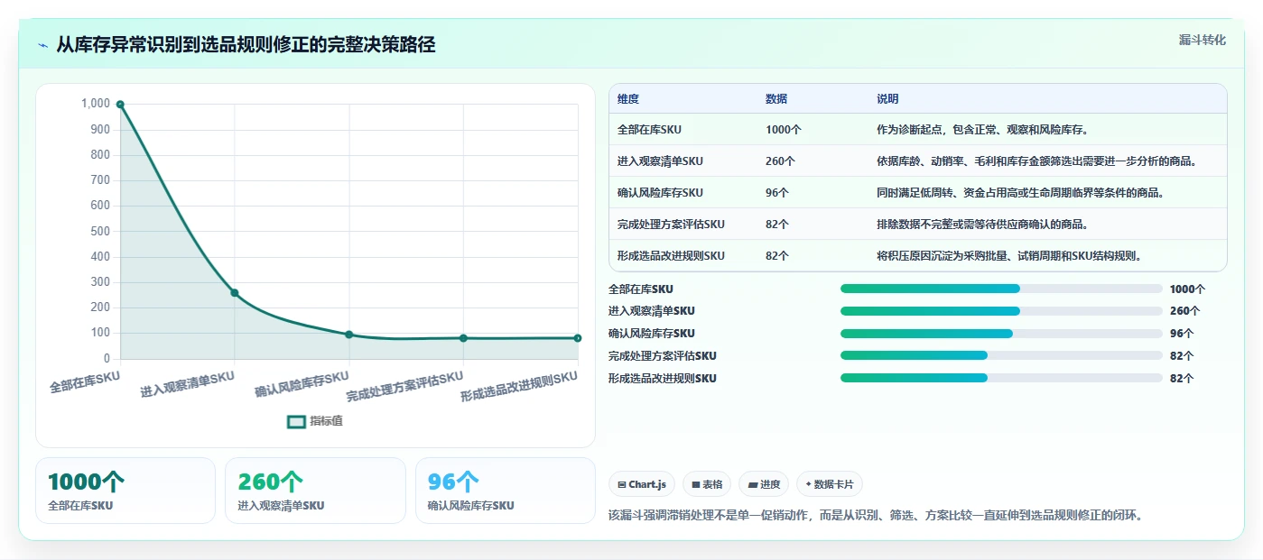Click the 260个 value in the table
The image size is (1263, 560).
780,161
